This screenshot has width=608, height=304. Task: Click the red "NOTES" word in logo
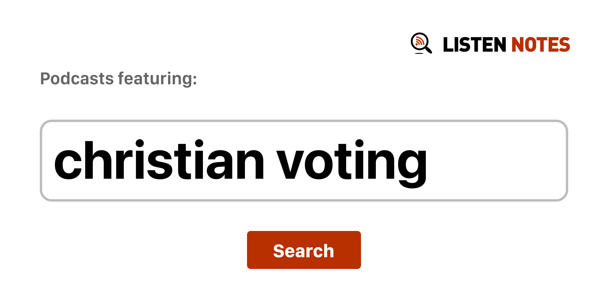[540, 45]
